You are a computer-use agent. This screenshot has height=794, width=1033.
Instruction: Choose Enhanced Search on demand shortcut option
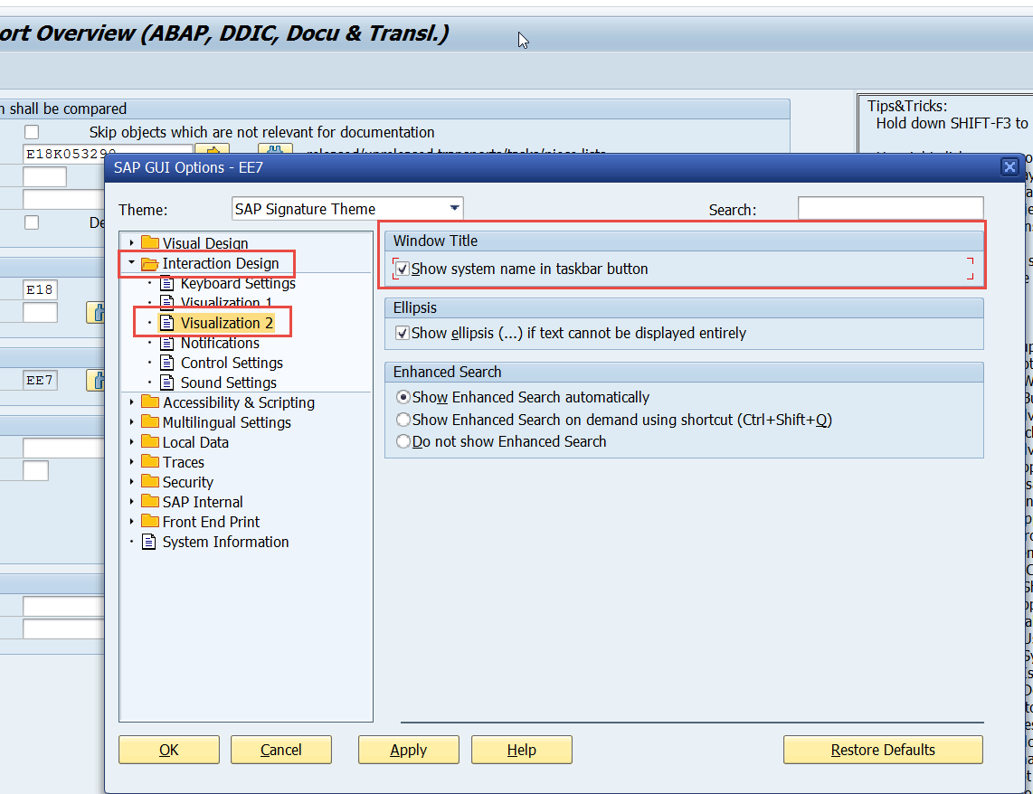tap(403, 421)
